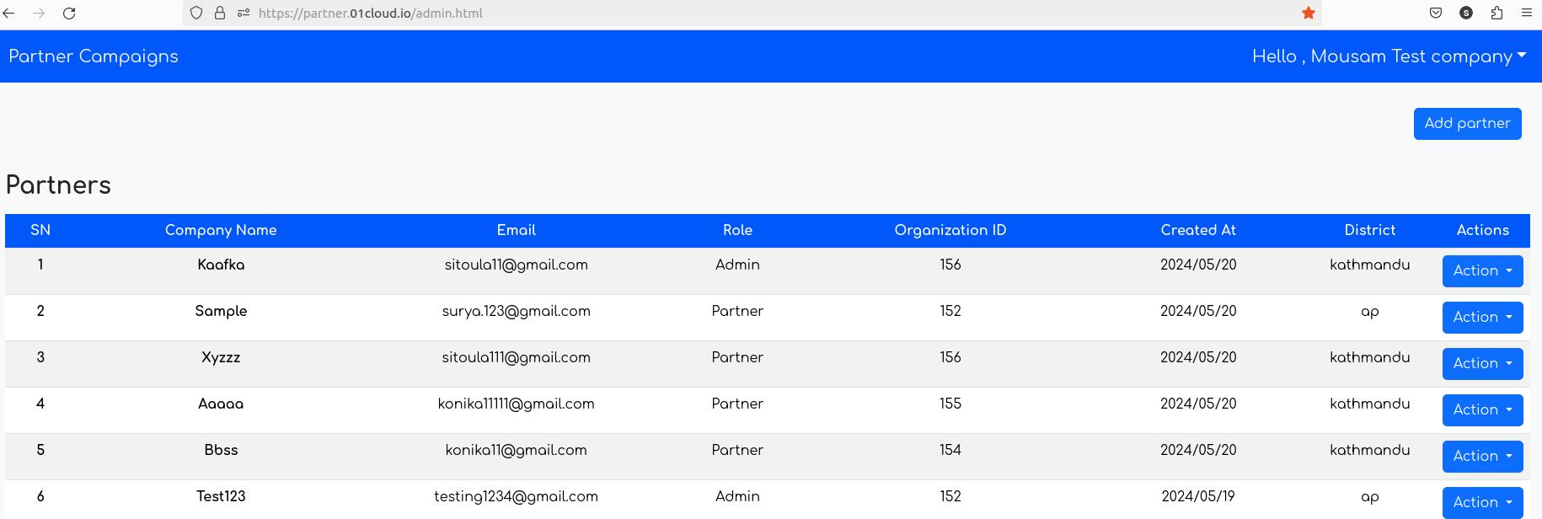1542x519 pixels.
Task: Open Partner Campaigns home link
Action: coord(94,56)
